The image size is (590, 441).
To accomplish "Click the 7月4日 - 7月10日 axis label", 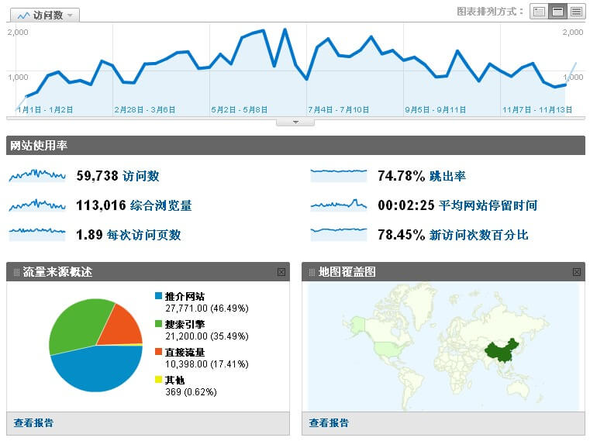I will (339, 110).
